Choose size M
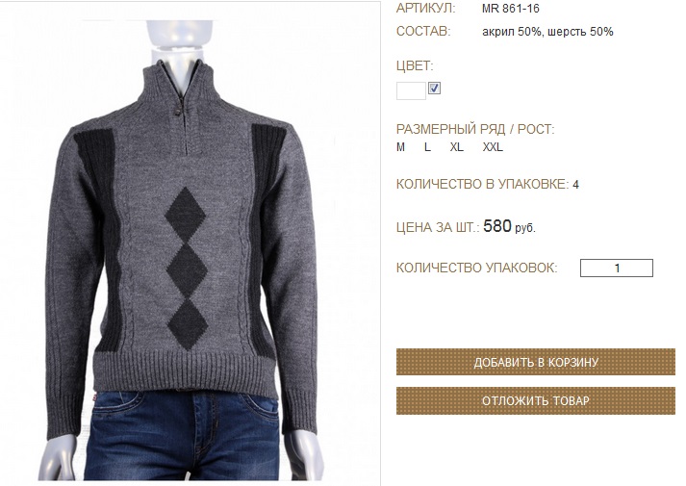The width and height of the screenshot is (686, 486). pos(400,147)
